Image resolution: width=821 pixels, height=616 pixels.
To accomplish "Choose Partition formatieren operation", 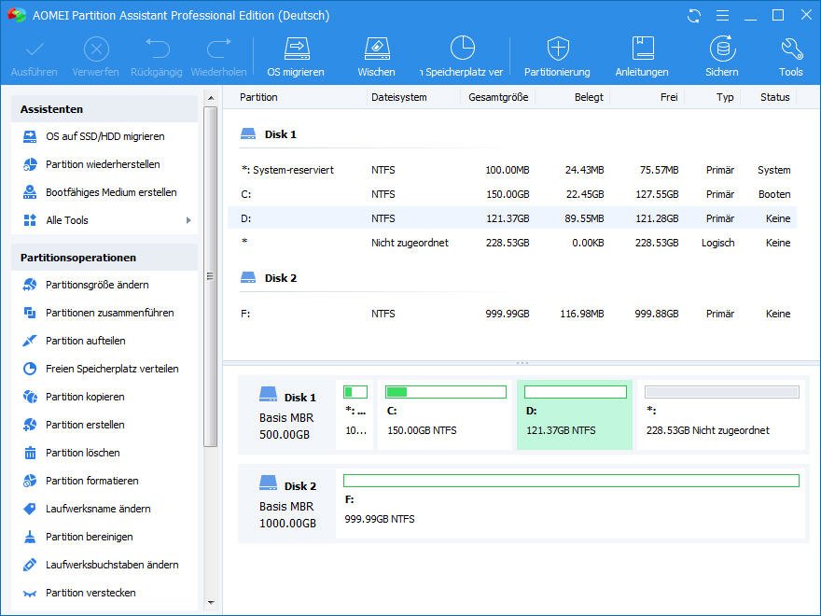I will 91,481.
